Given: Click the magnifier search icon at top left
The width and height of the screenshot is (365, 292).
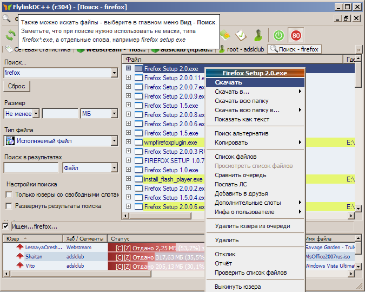Looking at the screenshot, I should [x=6, y=18].
